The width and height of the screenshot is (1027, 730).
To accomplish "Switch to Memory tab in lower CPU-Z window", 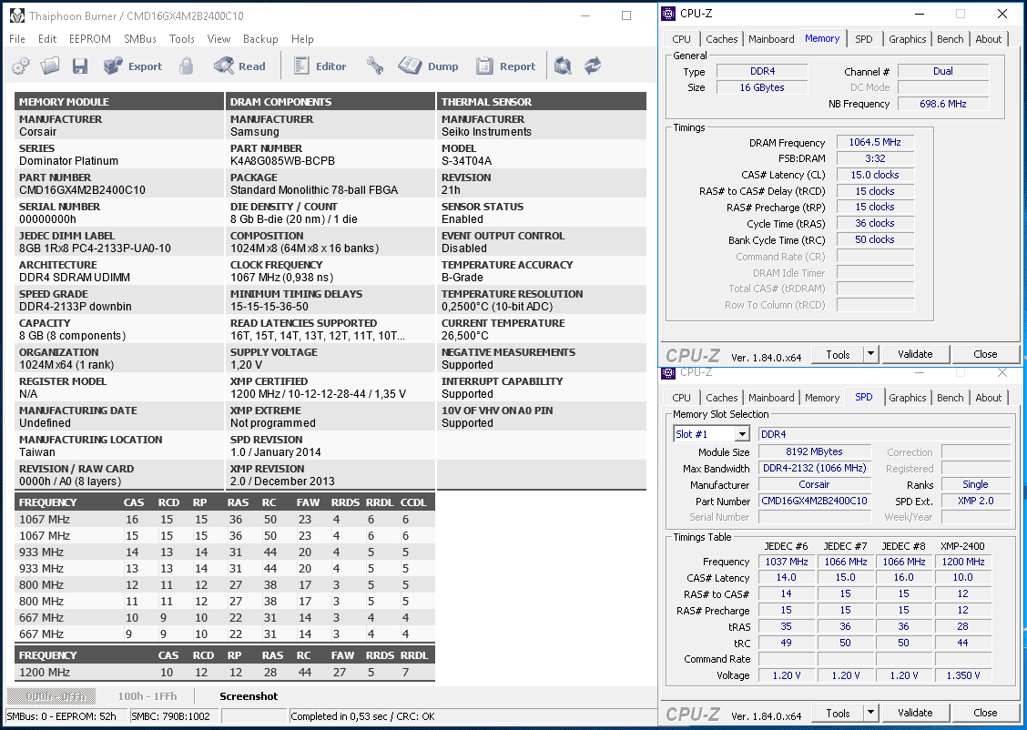I will pyautogui.click(x=822, y=398).
